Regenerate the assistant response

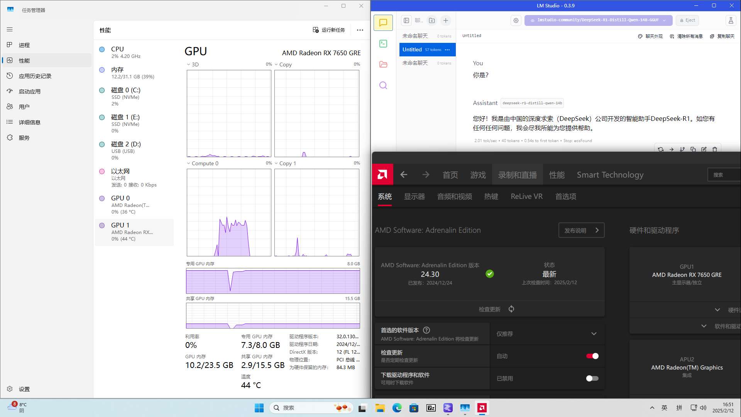661,149
